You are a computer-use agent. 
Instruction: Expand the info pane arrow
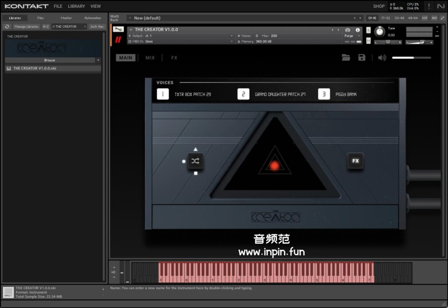103,289
